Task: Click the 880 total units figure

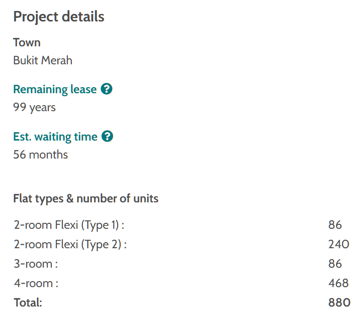Action: click(339, 302)
